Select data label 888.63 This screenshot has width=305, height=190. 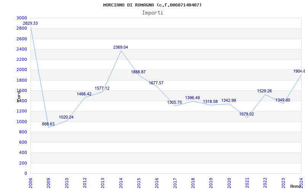(x=48, y=124)
